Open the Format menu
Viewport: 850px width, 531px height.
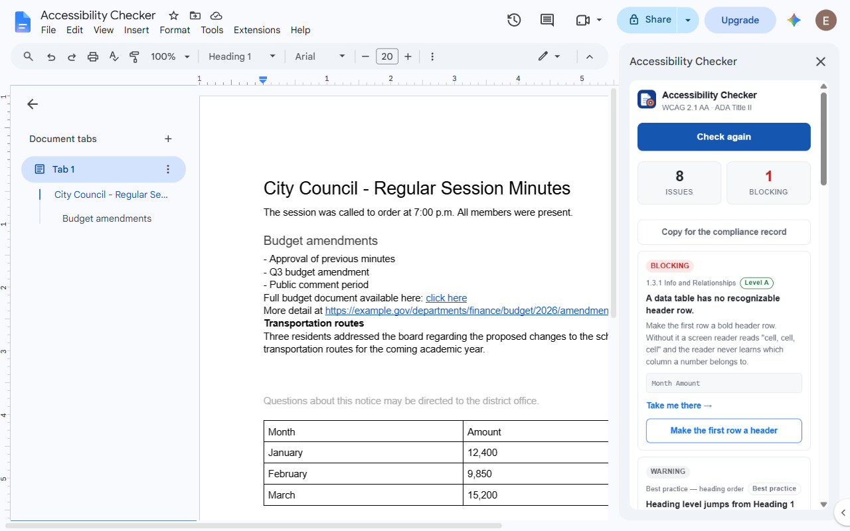pos(175,30)
